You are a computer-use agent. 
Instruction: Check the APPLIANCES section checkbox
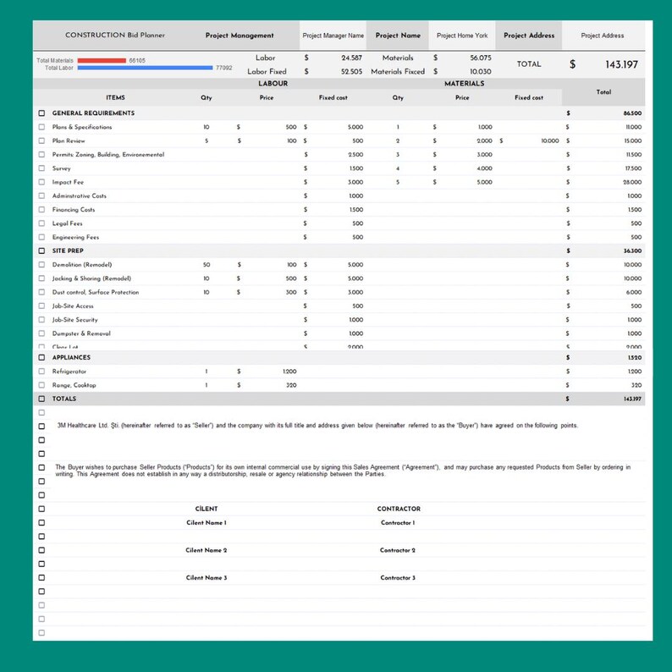[41, 357]
